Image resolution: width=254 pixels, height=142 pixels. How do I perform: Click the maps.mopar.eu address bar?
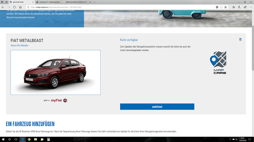(119, 7)
